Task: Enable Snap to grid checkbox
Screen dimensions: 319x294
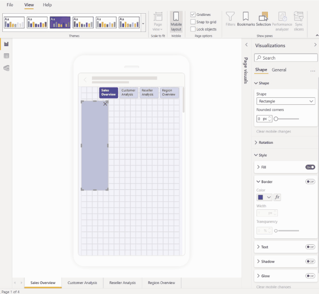Action: (x=193, y=22)
